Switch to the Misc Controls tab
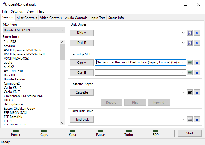This screenshot has height=145, width=205. 27,18
